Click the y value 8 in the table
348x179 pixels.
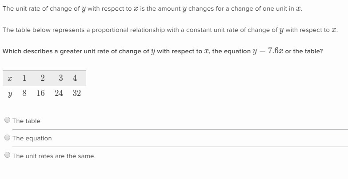24,93
